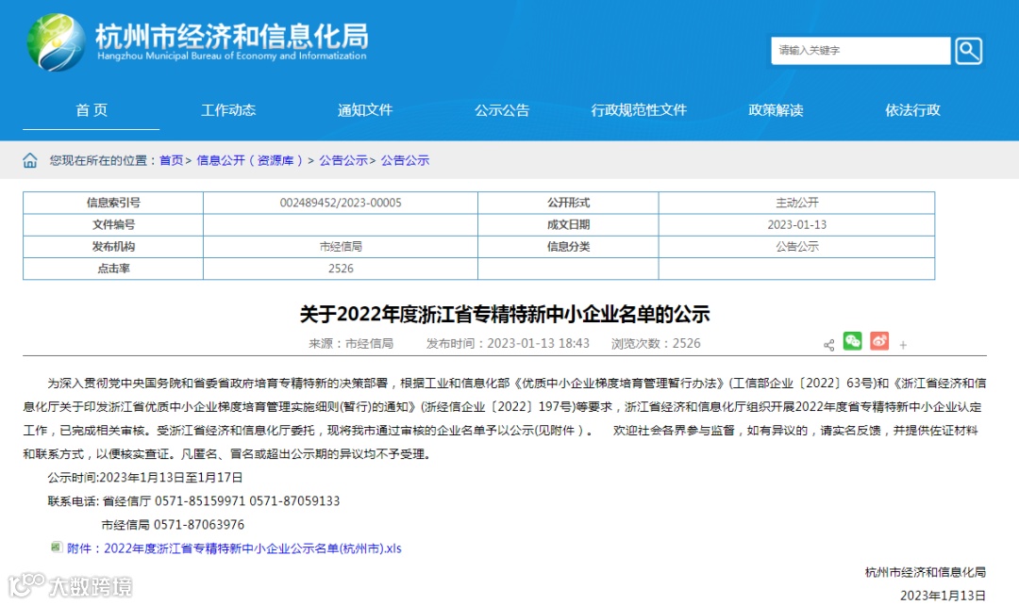The image size is (1019, 605).
Task: Follow the first 公告公示 breadcrumb link
Action: [343, 160]
